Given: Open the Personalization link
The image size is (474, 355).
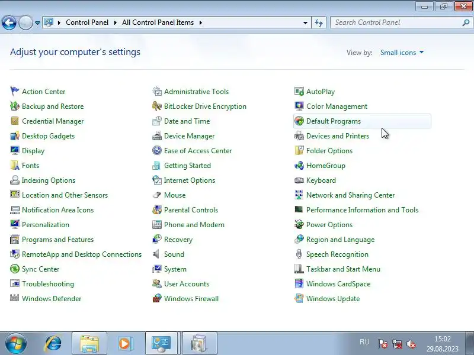Looking at the screenshot, I should [x=46, y=225].
